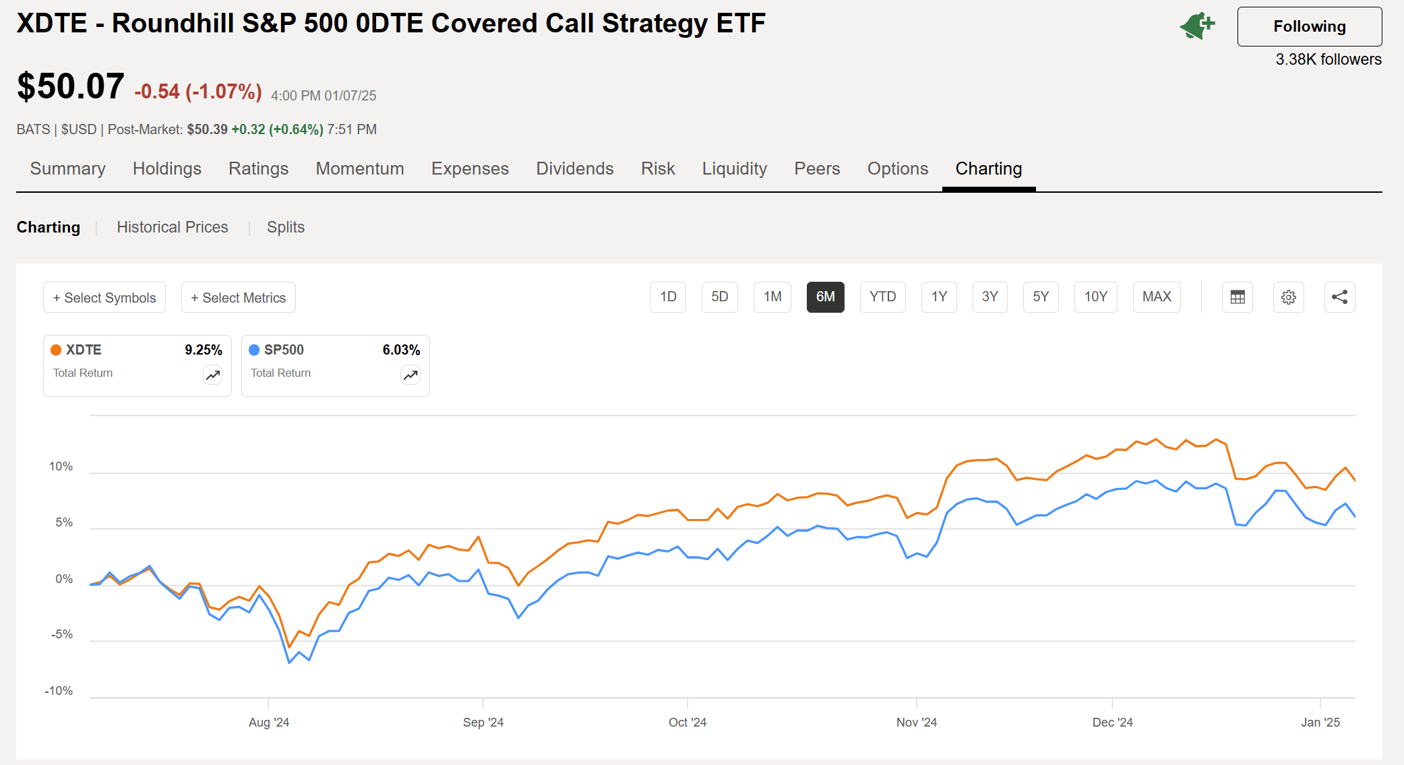Image resolution: width=1404 pixels, height=765 pixels.
Task: Click the orange XDTE legend dot
Action: point(57,349)
